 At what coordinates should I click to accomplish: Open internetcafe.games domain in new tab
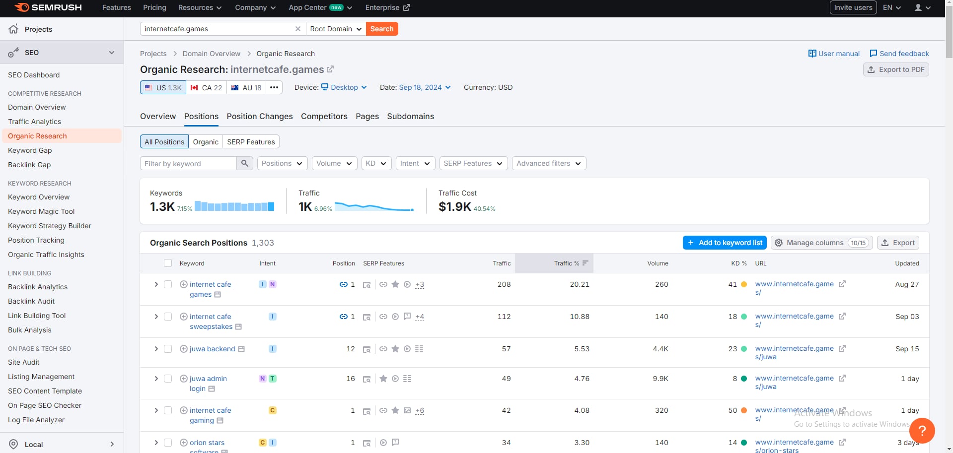[330, 69]
